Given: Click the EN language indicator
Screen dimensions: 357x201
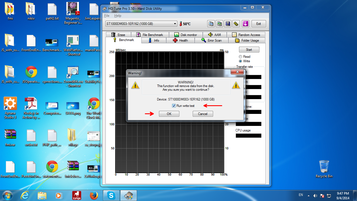Looking at the screenshot, I should [301, 195].
